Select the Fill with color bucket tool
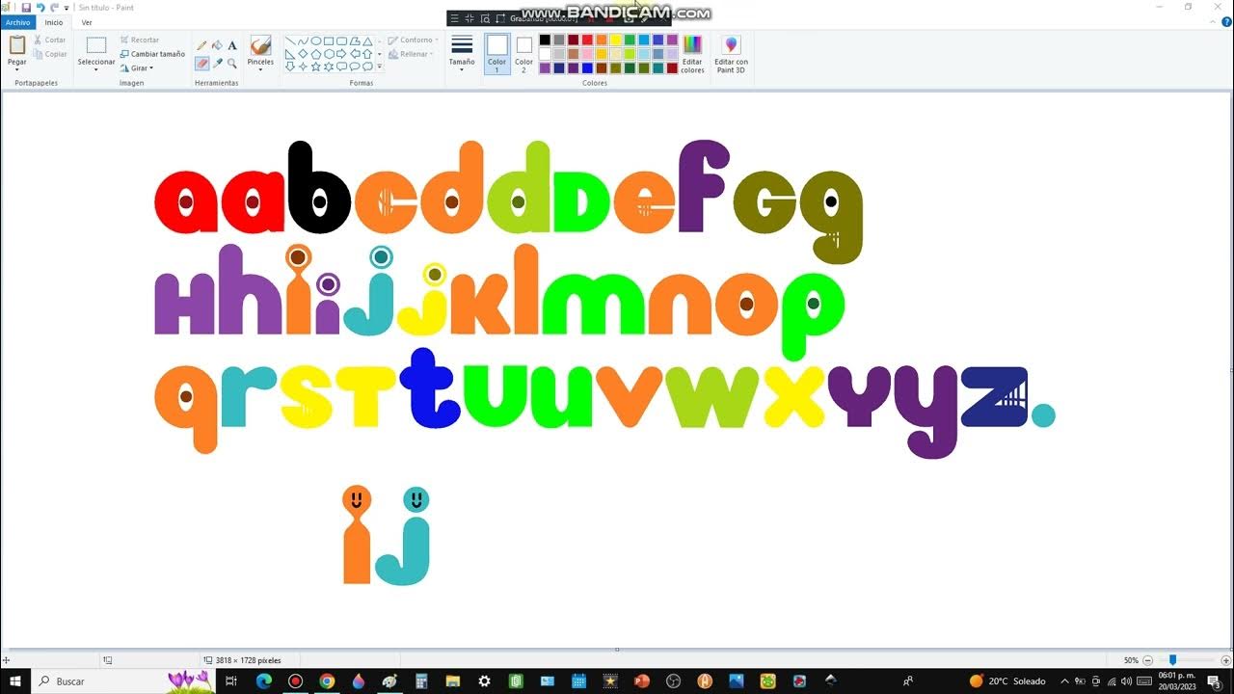The width and height of the screenshot is (1234, 694). (x=217, y=45)
